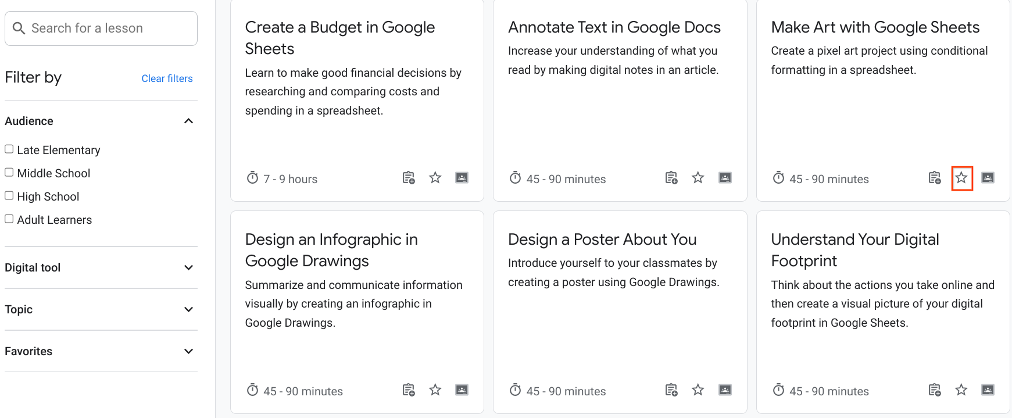Expand the Digital tool filter section

click(188, 267)
